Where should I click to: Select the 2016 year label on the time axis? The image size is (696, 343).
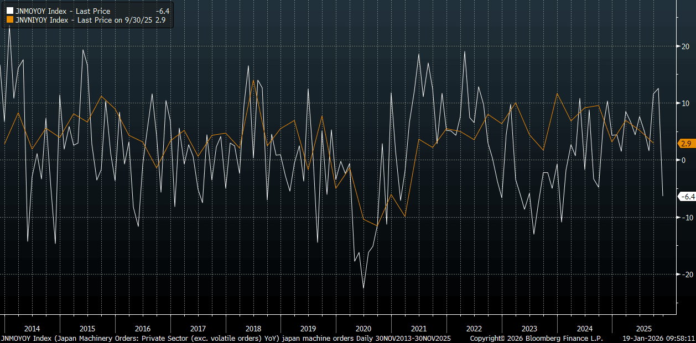143,328
